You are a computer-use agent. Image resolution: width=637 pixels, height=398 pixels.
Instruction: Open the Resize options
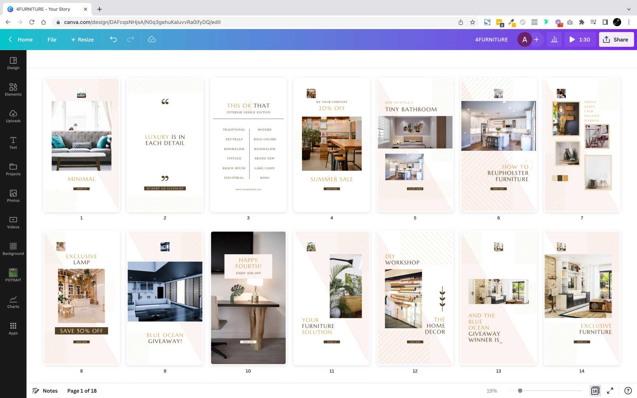coord(82,39)
